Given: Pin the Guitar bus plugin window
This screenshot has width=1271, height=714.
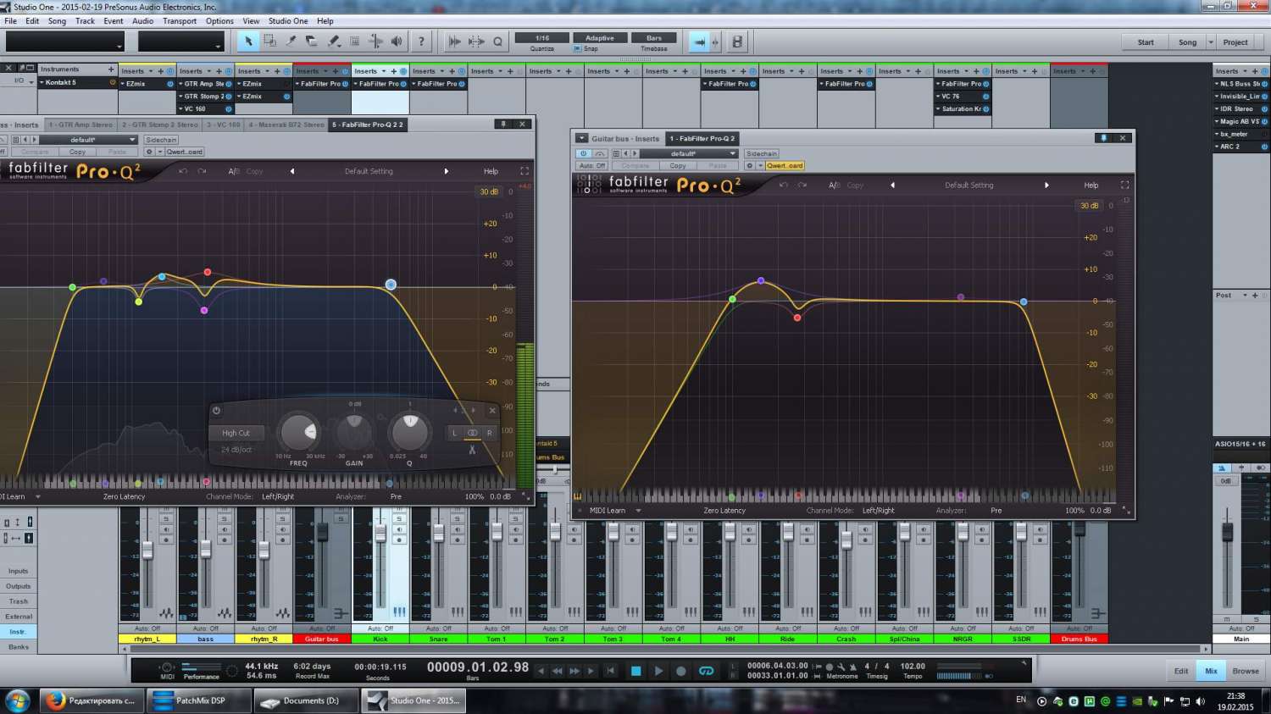Looking at the screenshot, I should coord(1102,138).
